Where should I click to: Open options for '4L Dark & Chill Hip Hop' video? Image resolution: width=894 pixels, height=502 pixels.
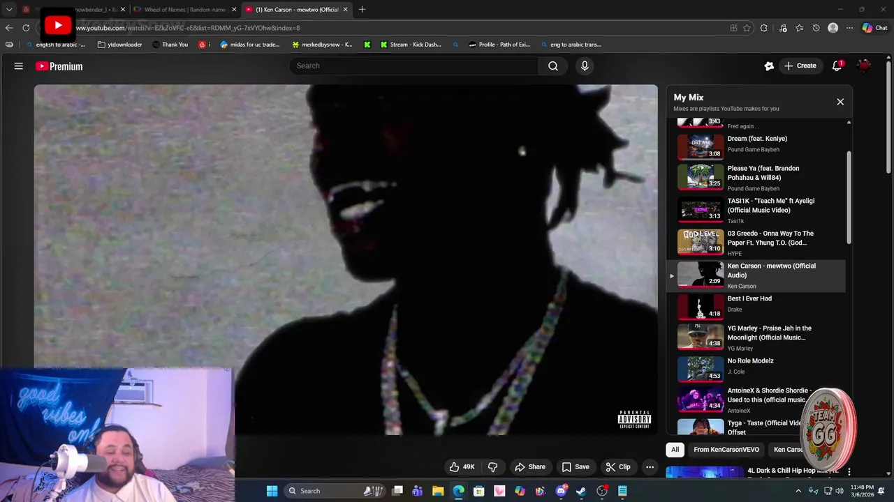[x=849, y=472]
